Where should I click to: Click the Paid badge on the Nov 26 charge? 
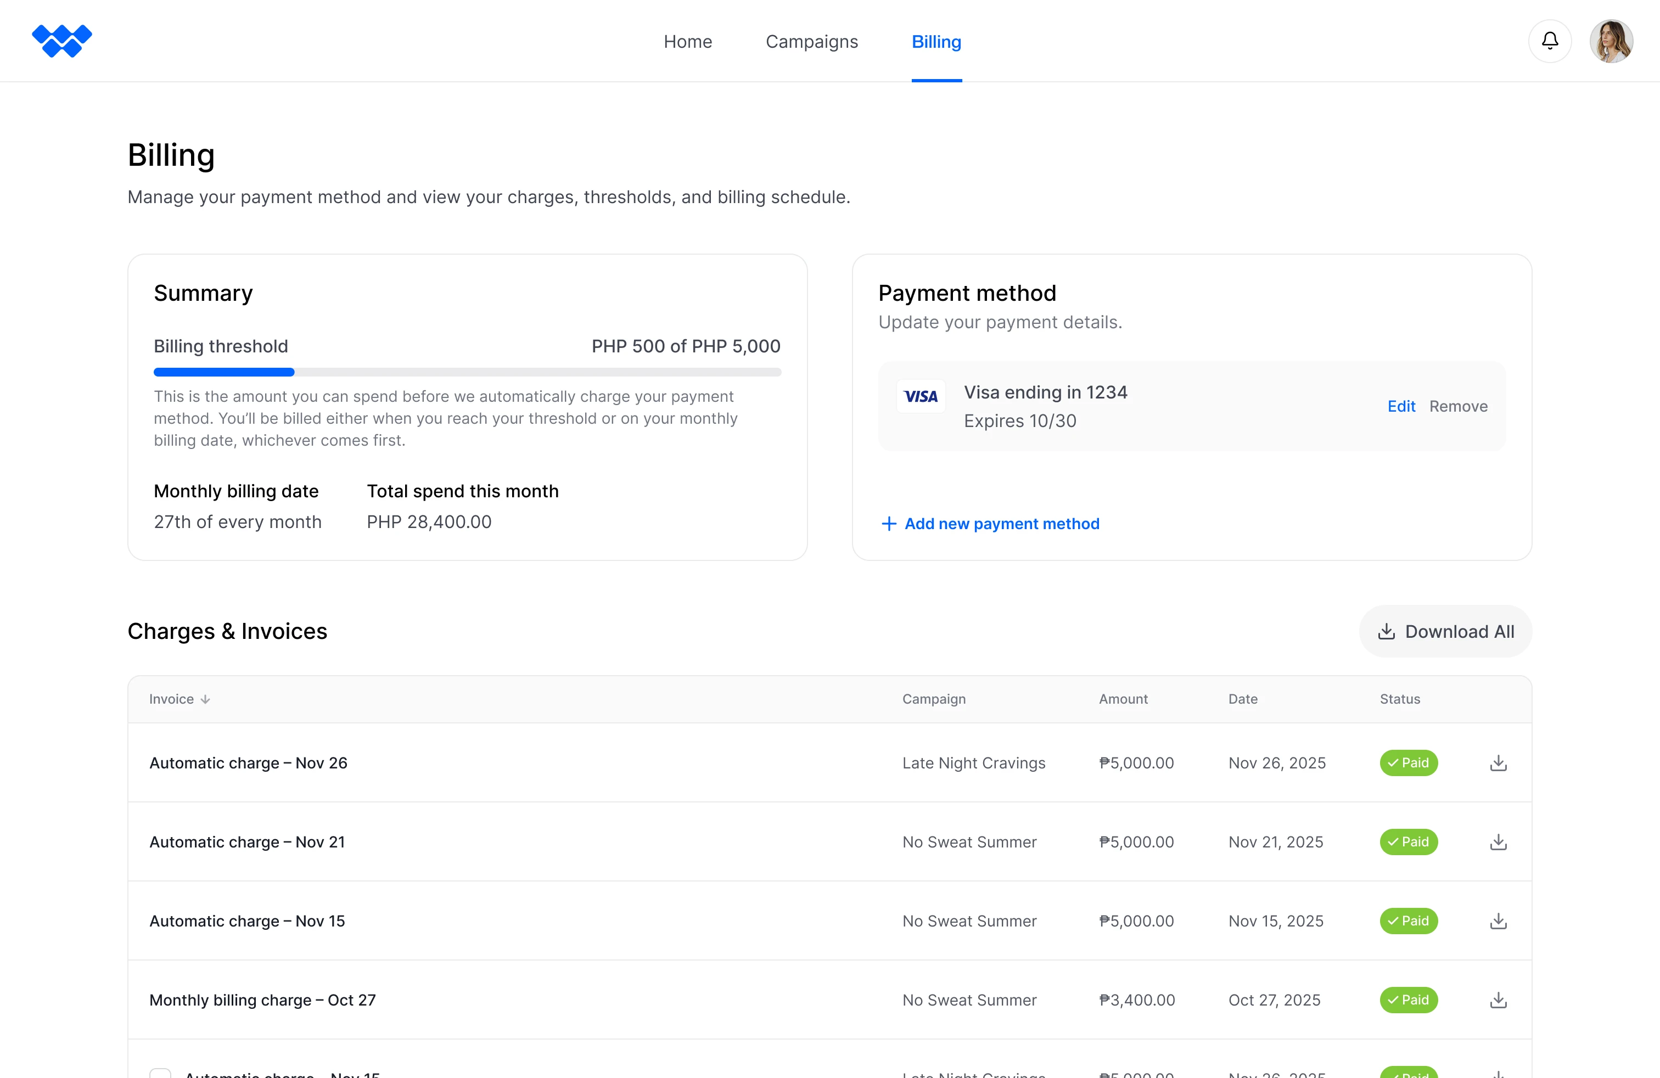click(1408, 762)
